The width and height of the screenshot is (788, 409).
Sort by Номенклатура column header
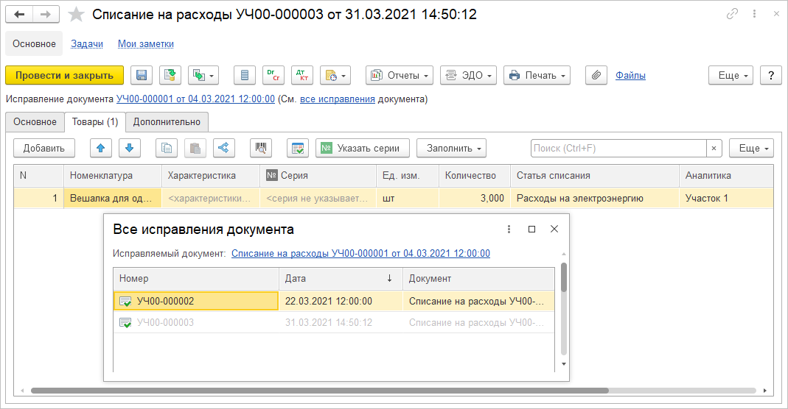113,176
